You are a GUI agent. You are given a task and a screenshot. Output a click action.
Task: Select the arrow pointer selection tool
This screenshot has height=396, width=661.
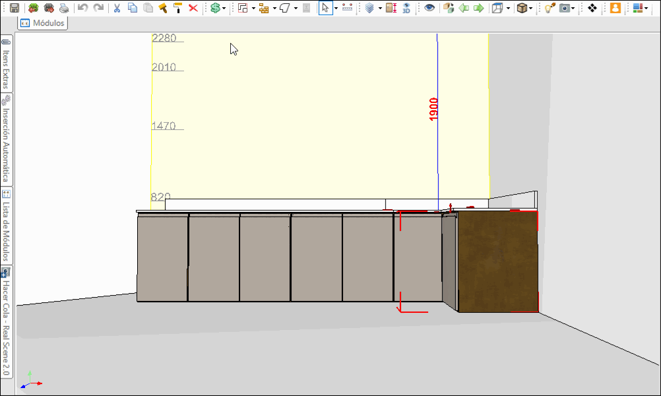point(325,8)
